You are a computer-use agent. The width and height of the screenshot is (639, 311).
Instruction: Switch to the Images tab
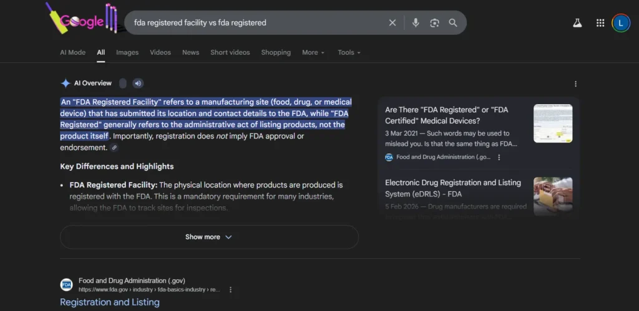click(127, 52)
